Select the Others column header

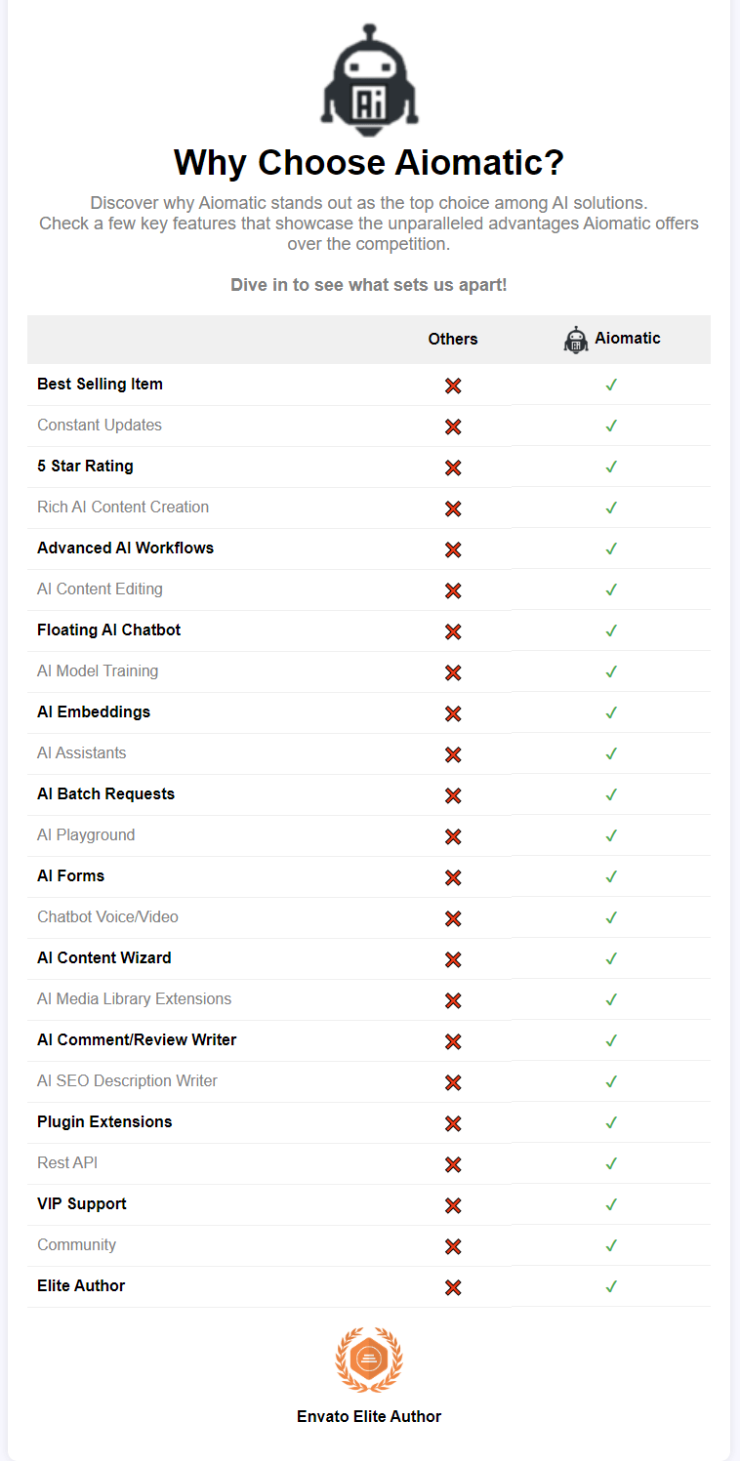[453, 340]
